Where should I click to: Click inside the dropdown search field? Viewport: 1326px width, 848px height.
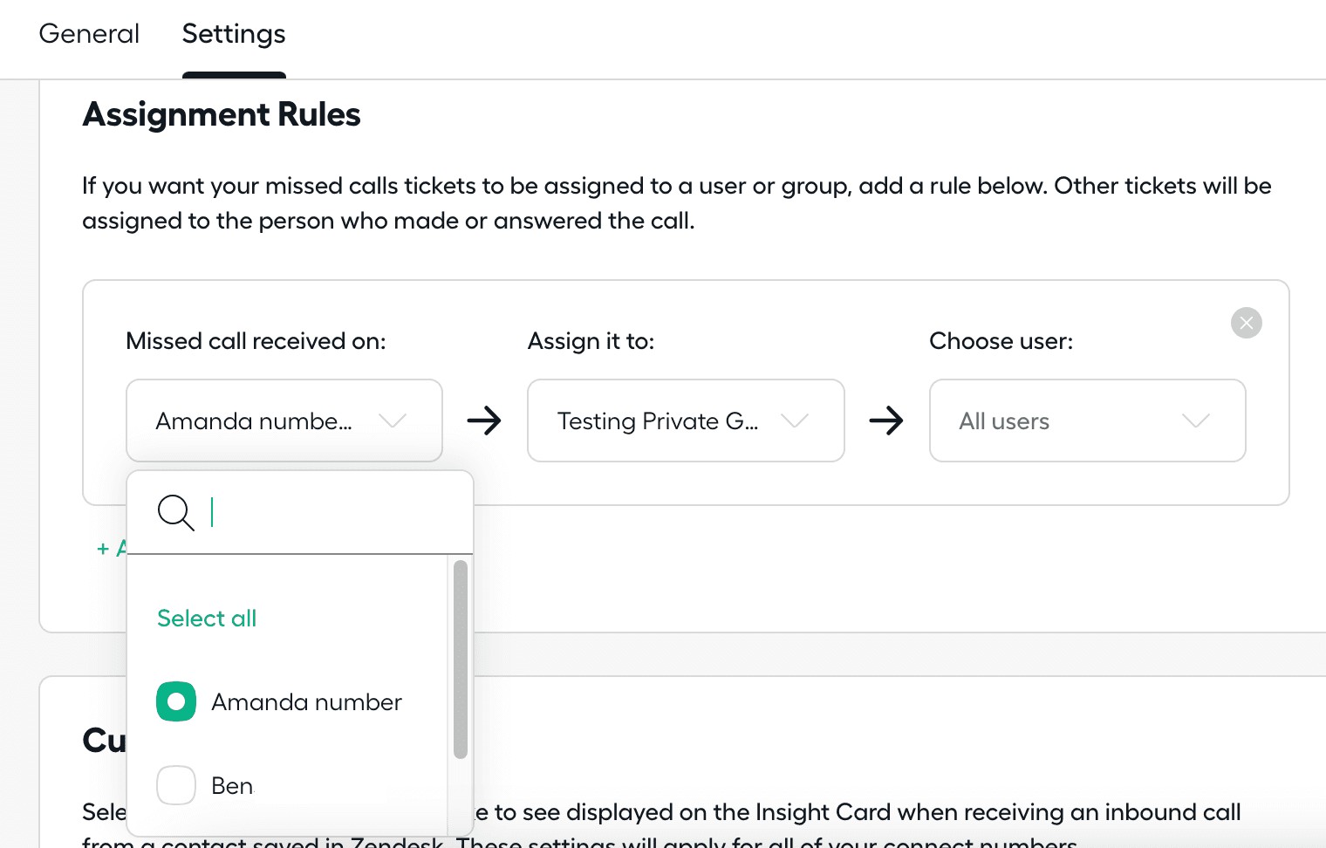click(x=305, y=513)
